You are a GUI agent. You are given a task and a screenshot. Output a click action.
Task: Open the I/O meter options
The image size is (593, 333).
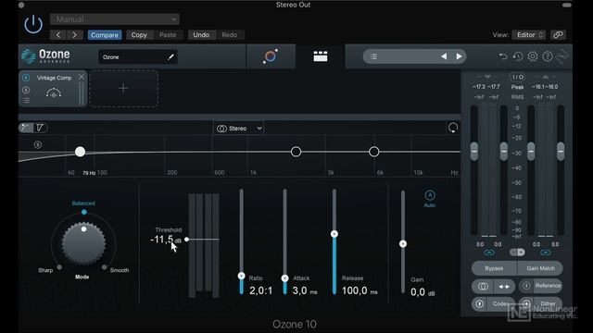(x=517, y=77)
